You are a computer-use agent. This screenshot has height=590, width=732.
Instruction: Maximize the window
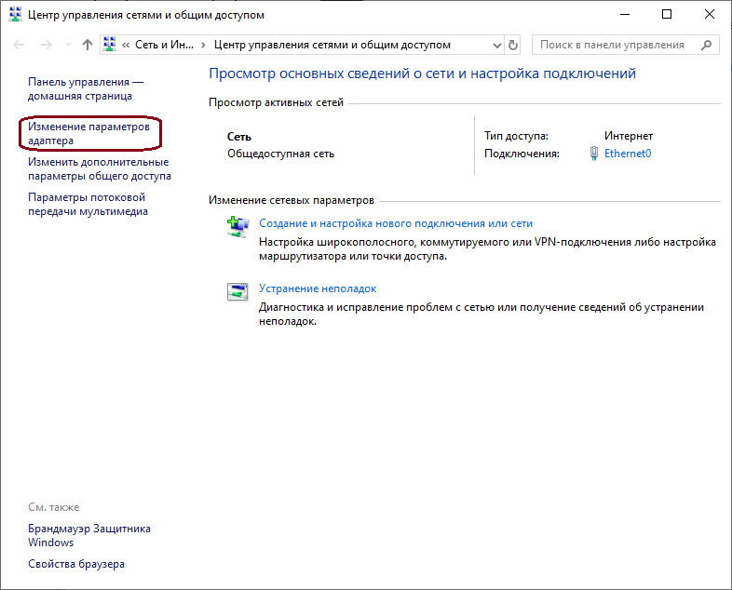click(x=667, y=15)
